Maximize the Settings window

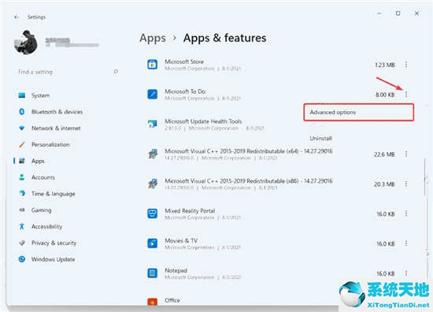coord(398,13)
